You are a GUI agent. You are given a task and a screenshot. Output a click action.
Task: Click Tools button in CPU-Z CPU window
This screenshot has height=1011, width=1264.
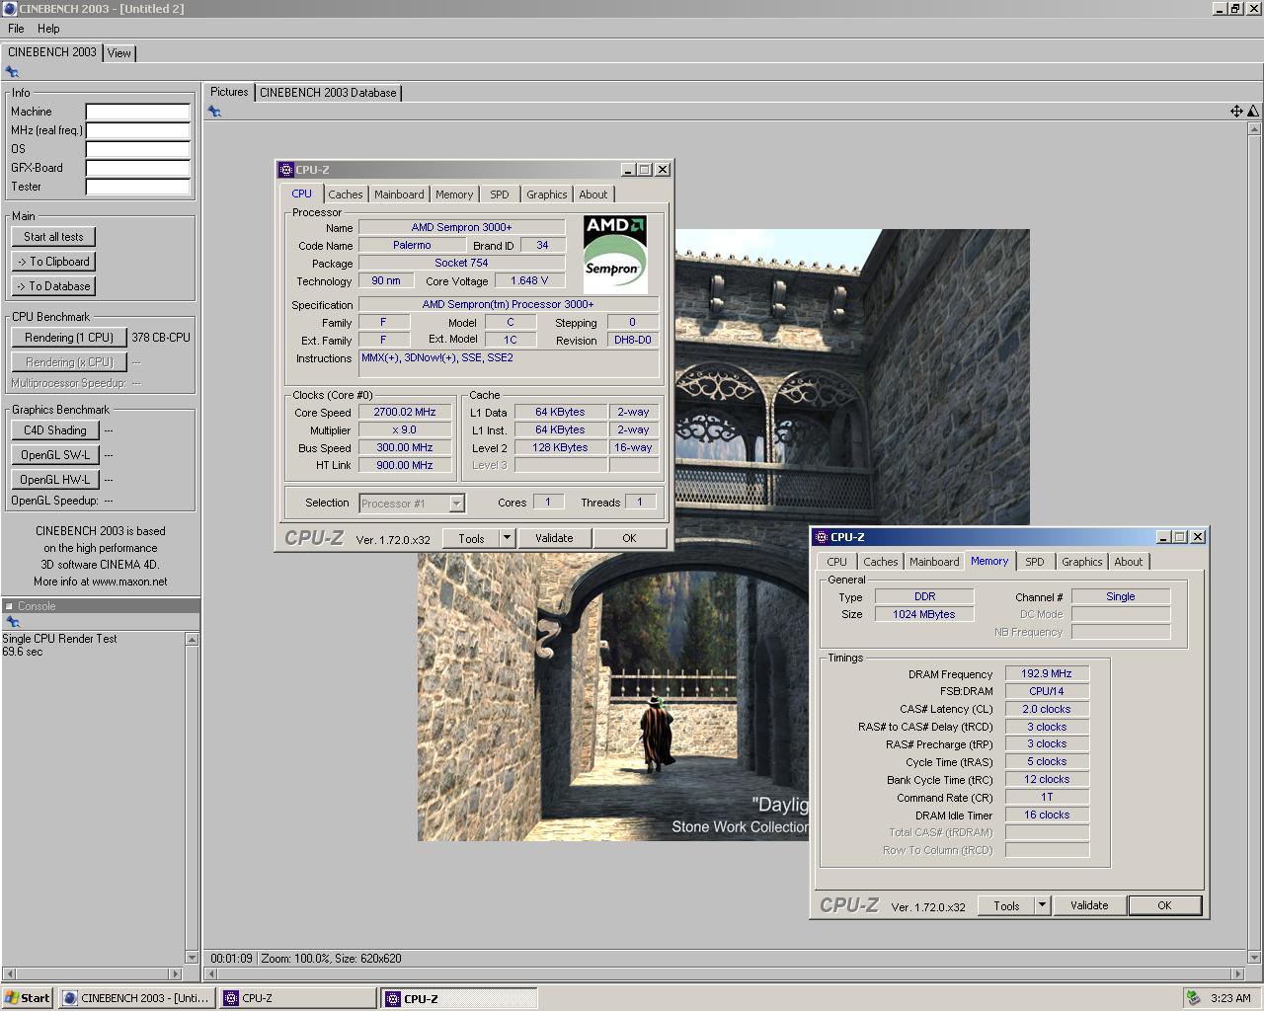click(471, 538)
